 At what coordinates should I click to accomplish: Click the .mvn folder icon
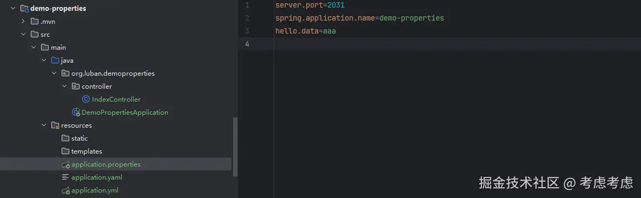(35, 21)
